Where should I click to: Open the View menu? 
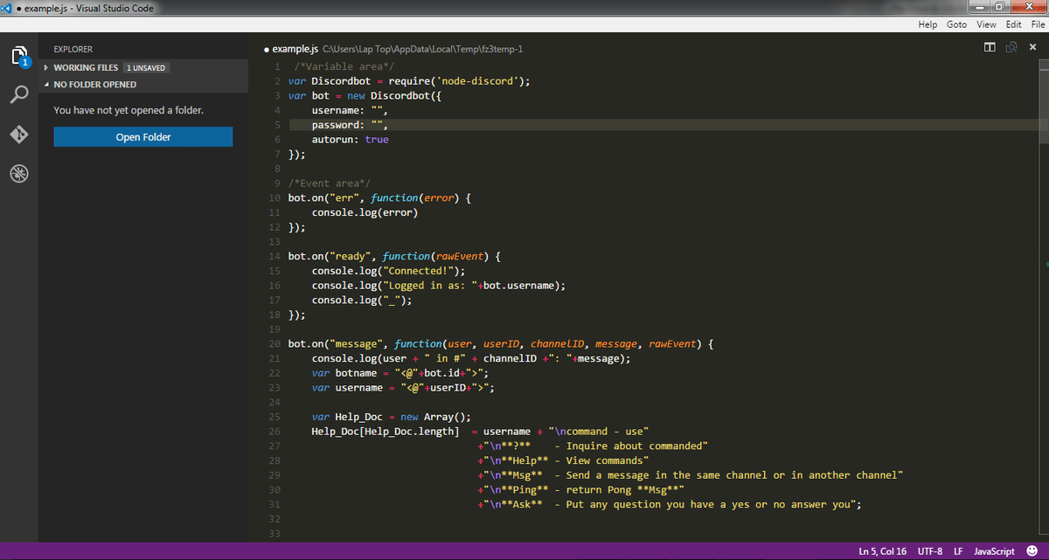point(986,24)
